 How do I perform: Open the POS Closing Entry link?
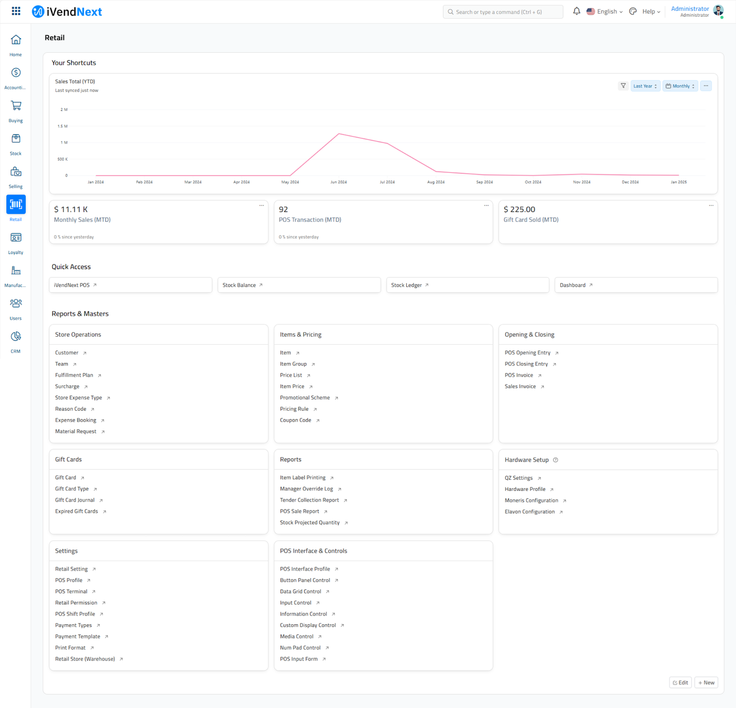[x=526, y=364]
